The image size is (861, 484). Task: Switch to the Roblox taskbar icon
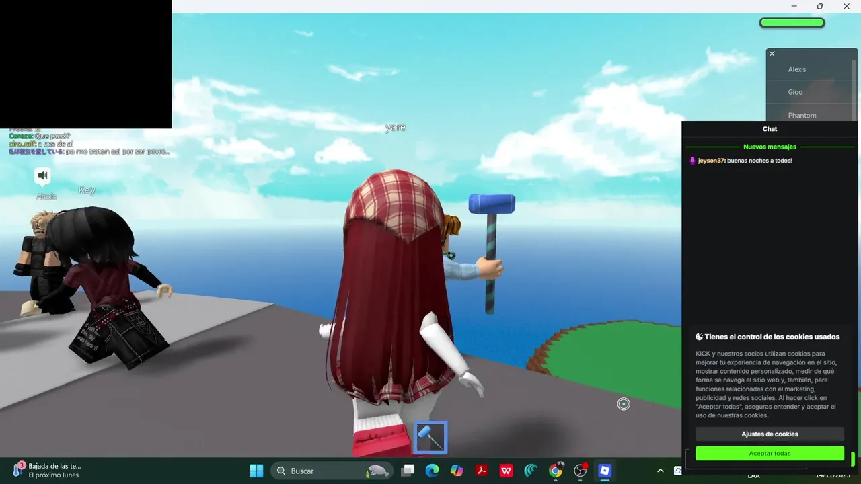[x=605, y=471]
